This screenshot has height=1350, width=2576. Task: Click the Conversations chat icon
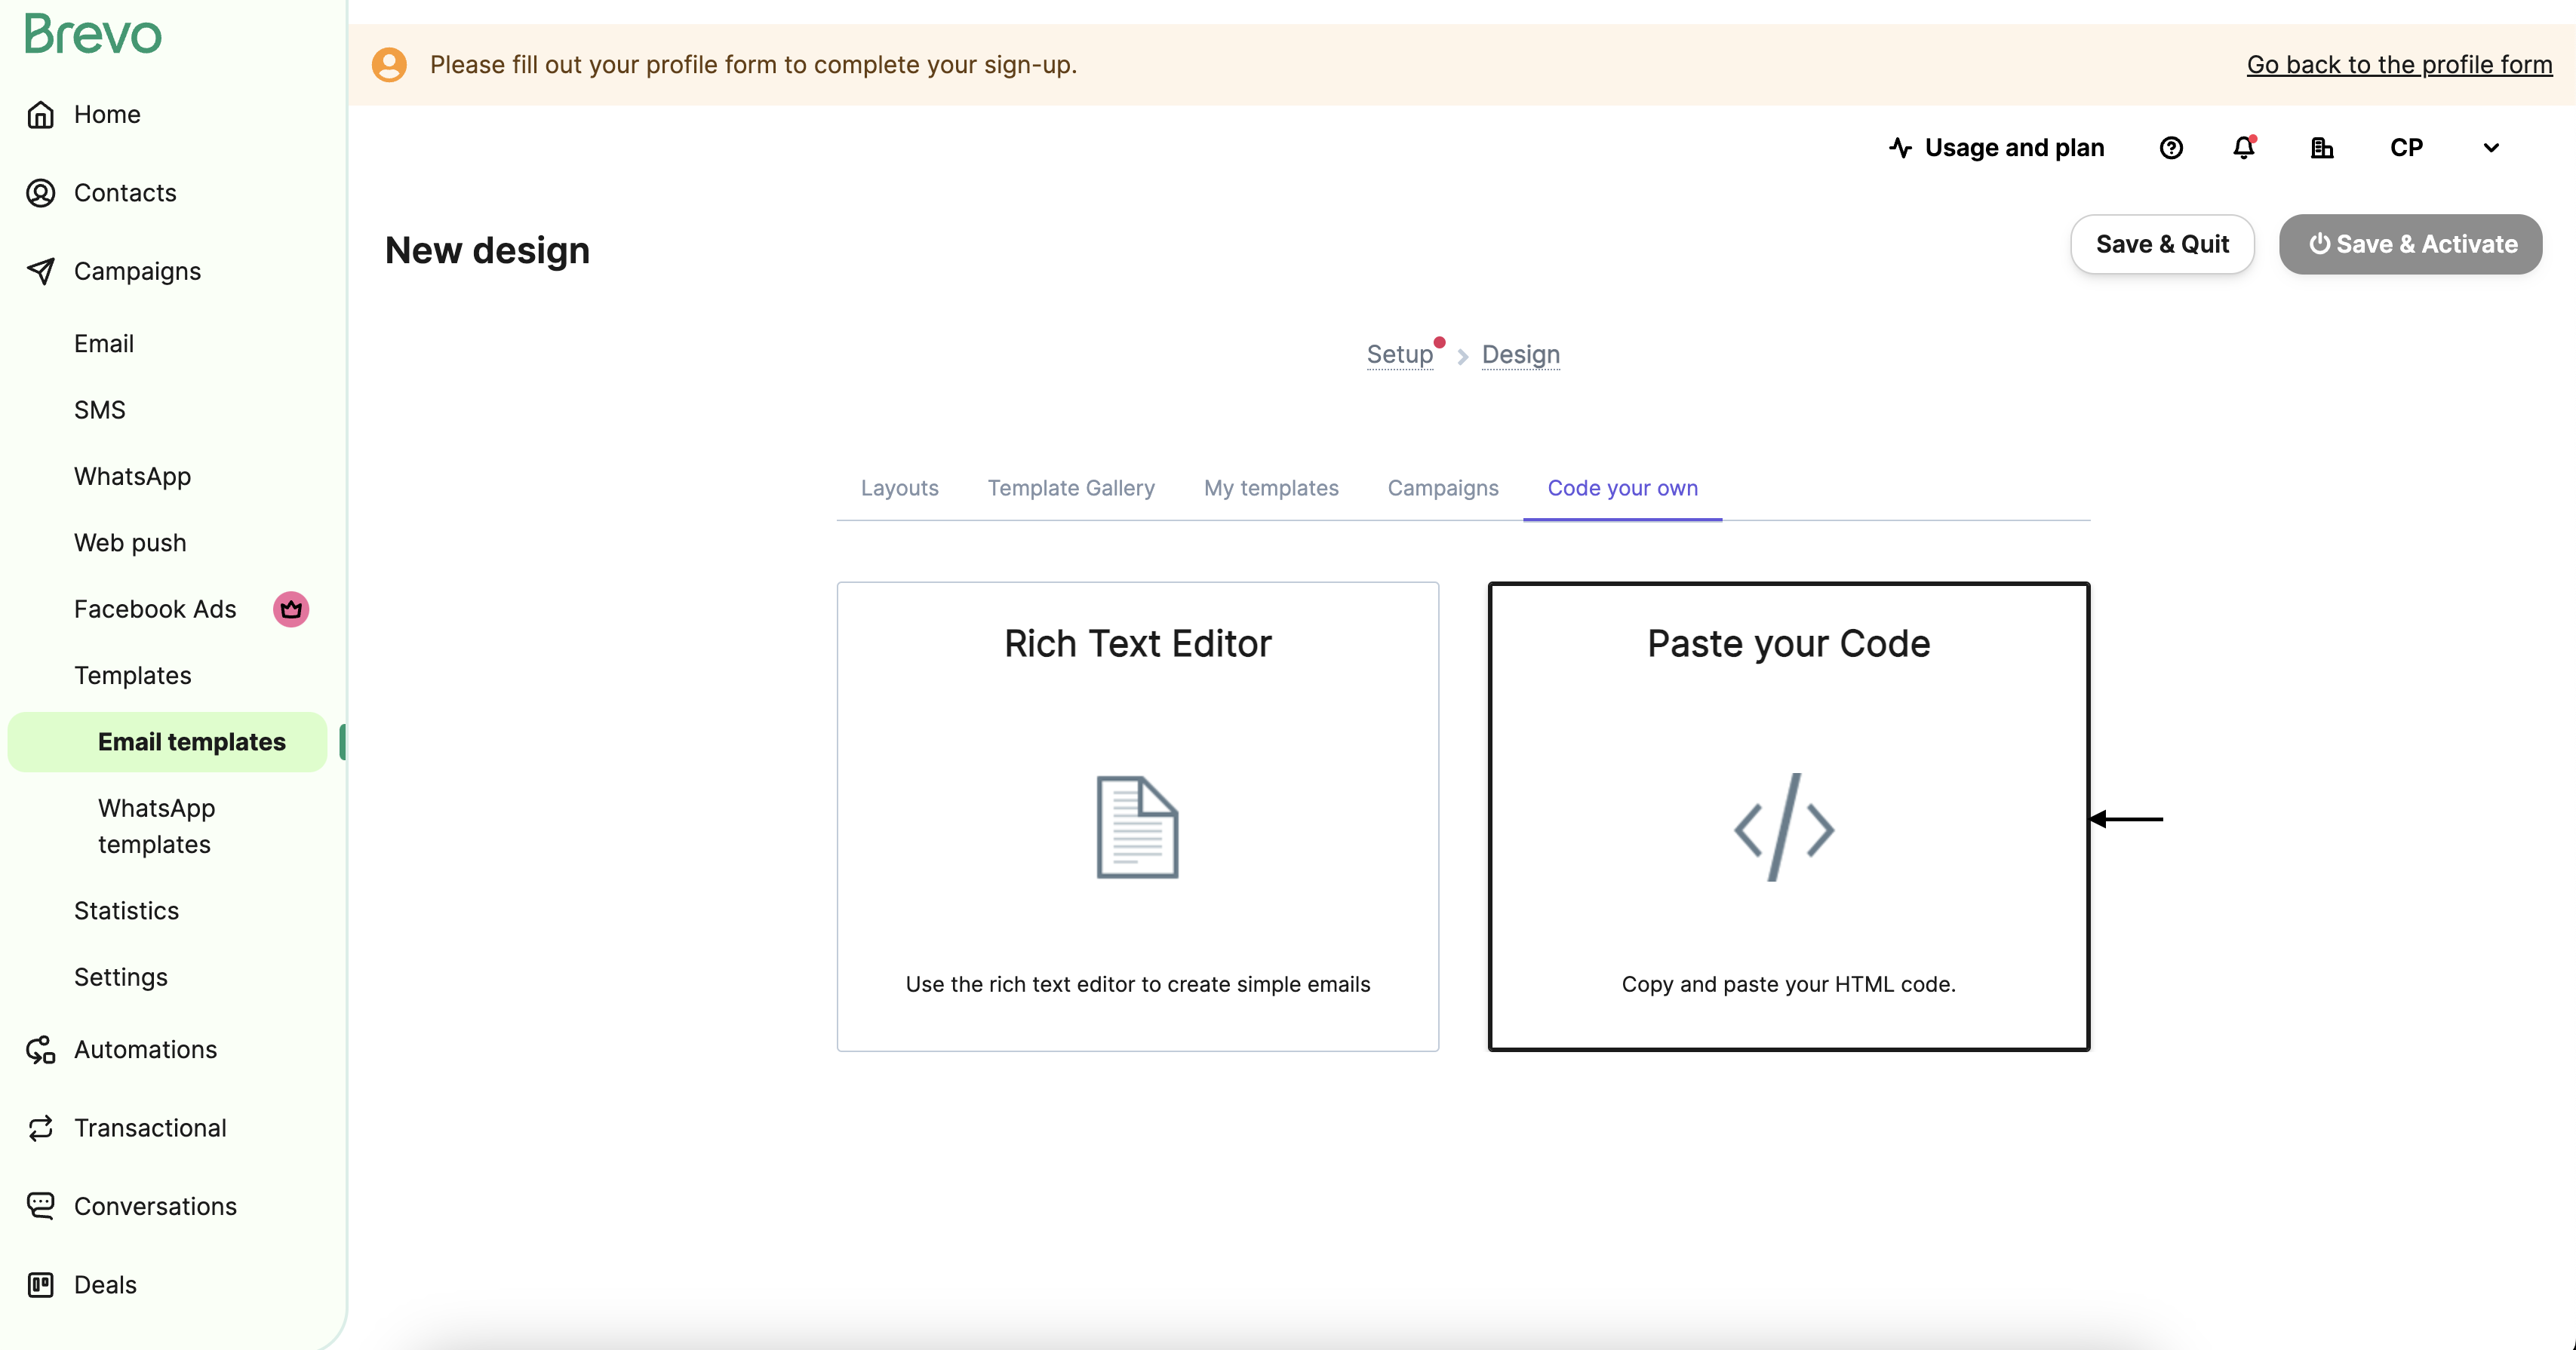[41, 1206]
